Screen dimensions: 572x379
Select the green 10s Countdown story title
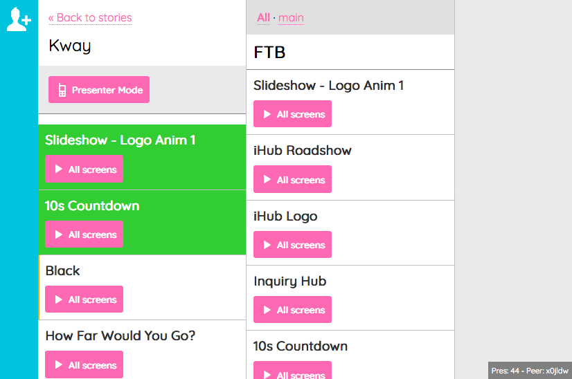pyautogui.click(x=92, y=205)
